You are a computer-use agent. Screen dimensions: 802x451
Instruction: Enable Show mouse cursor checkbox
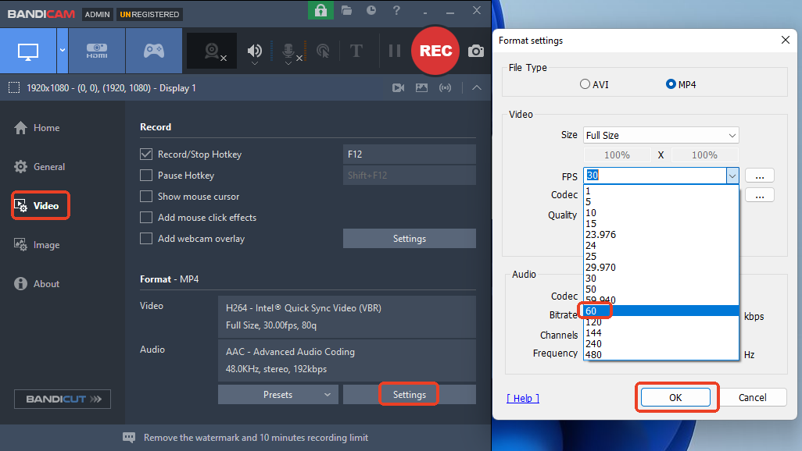tap(146, 196)
